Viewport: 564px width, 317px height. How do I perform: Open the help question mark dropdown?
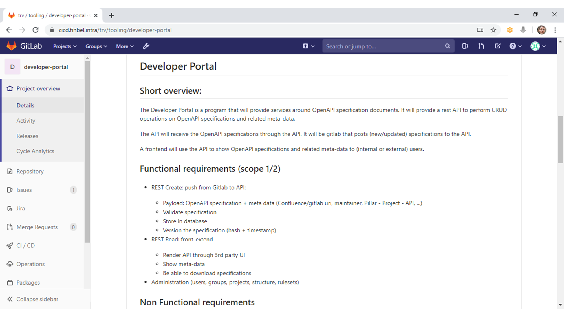tap(515, 46)
